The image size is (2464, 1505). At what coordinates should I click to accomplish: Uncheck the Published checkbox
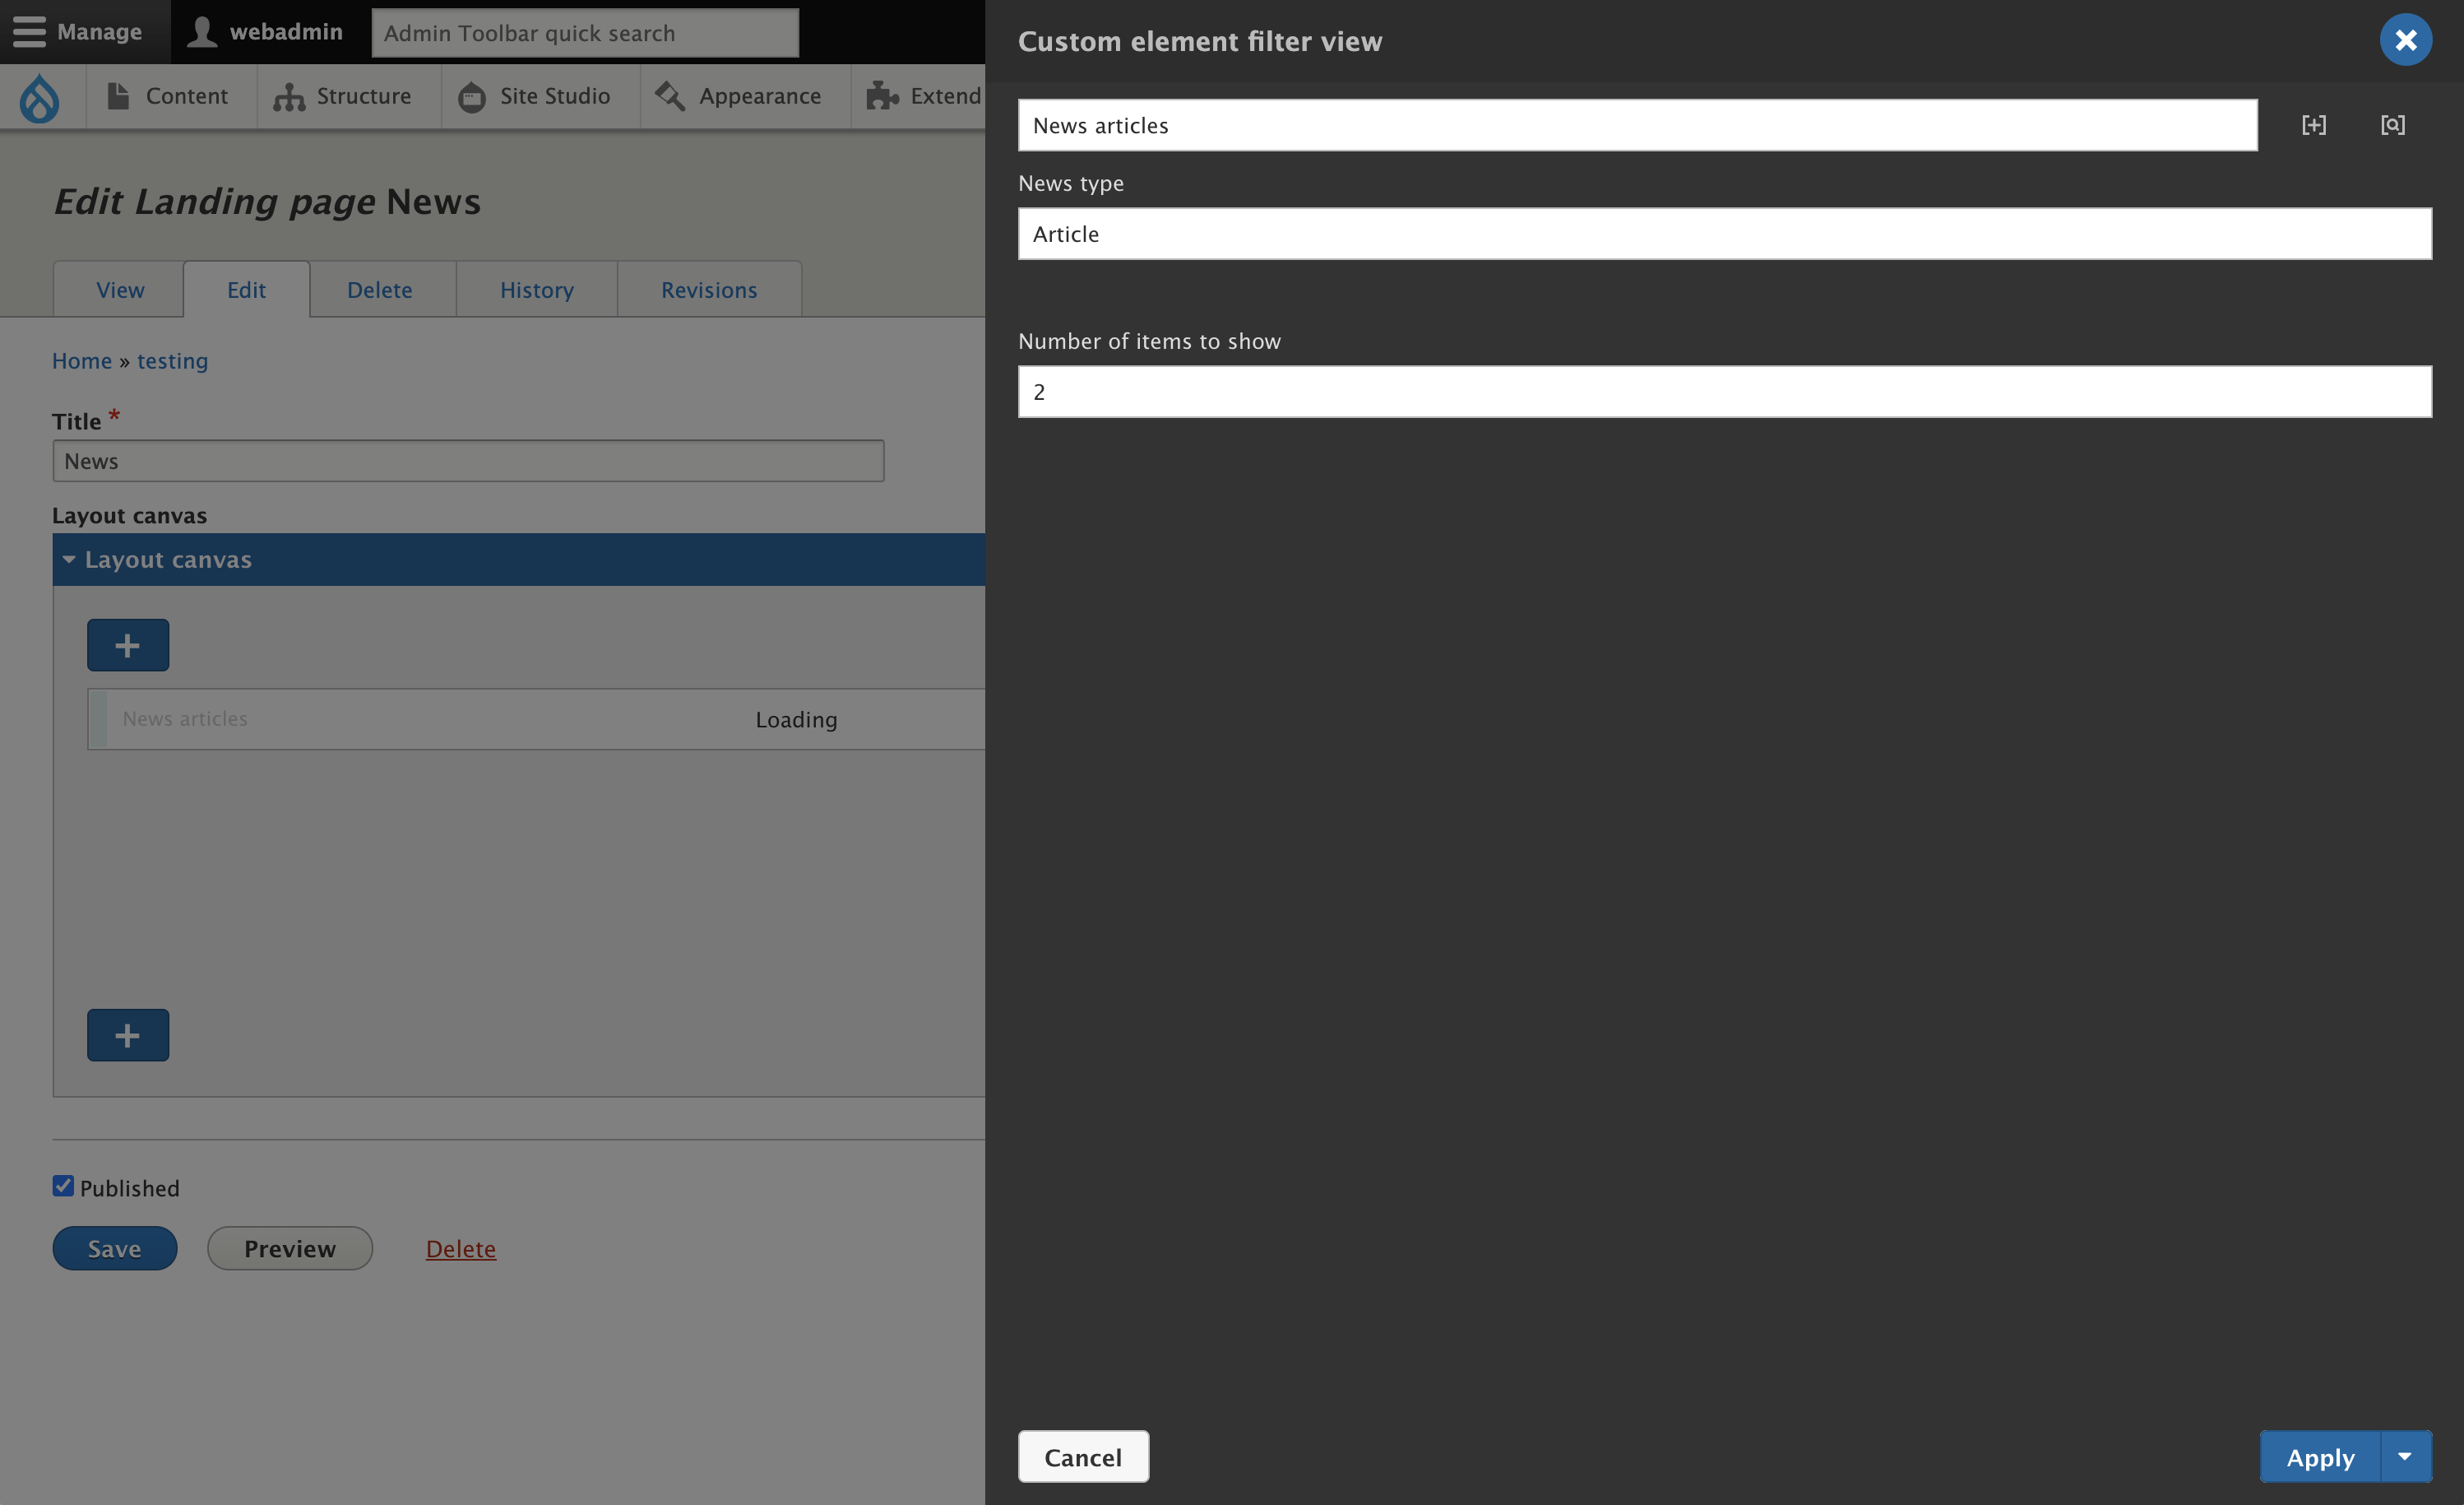tap(63, 1186)
